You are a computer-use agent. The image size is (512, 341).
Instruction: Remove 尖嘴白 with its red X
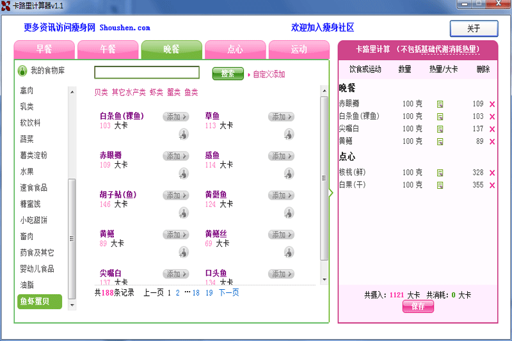coord(492,129)
